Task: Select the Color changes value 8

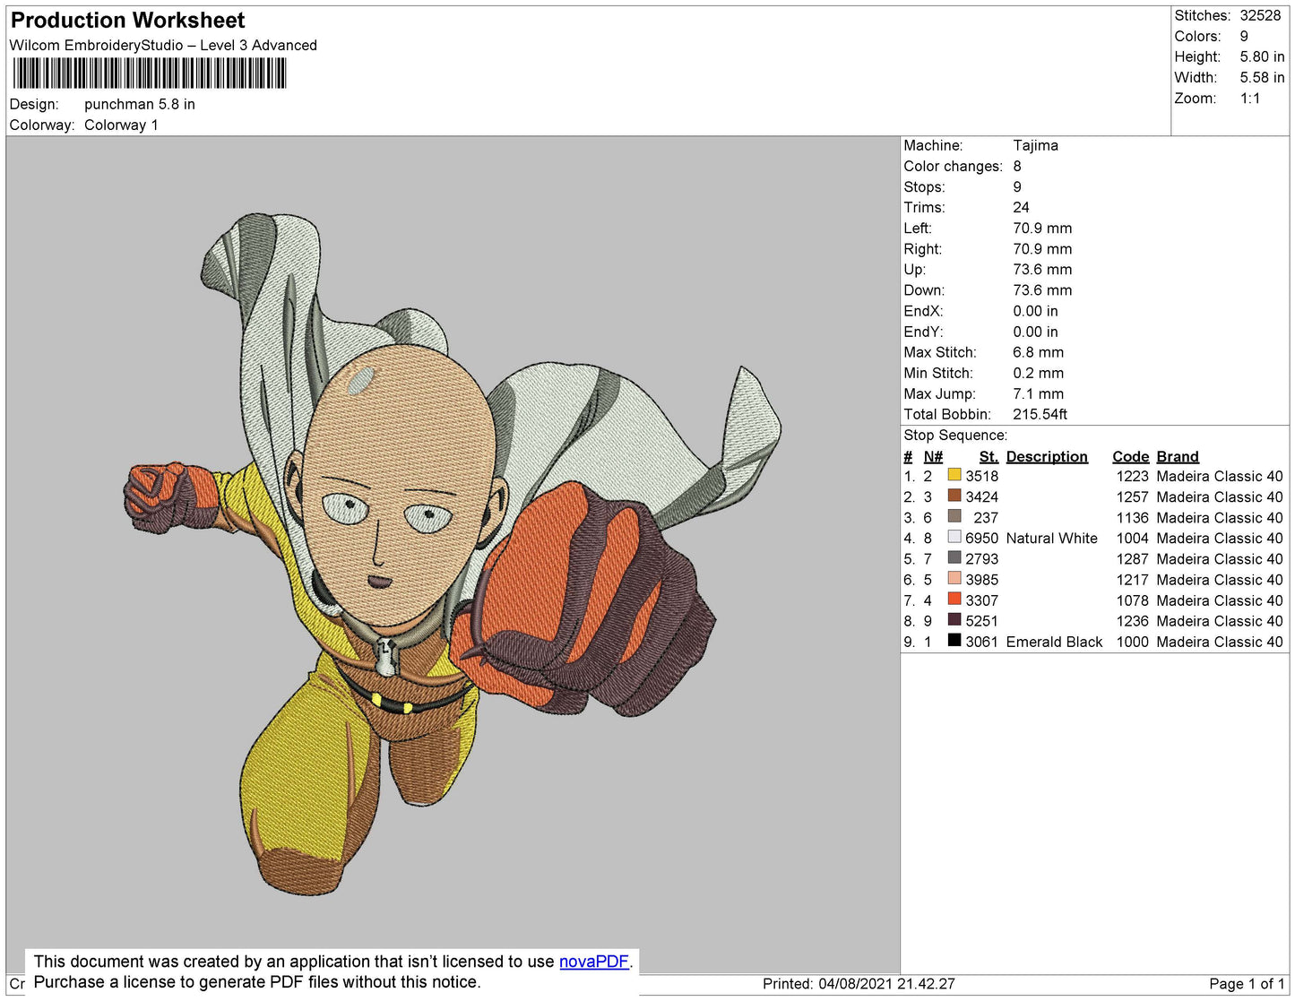Action: click(x=1017, y=166)
